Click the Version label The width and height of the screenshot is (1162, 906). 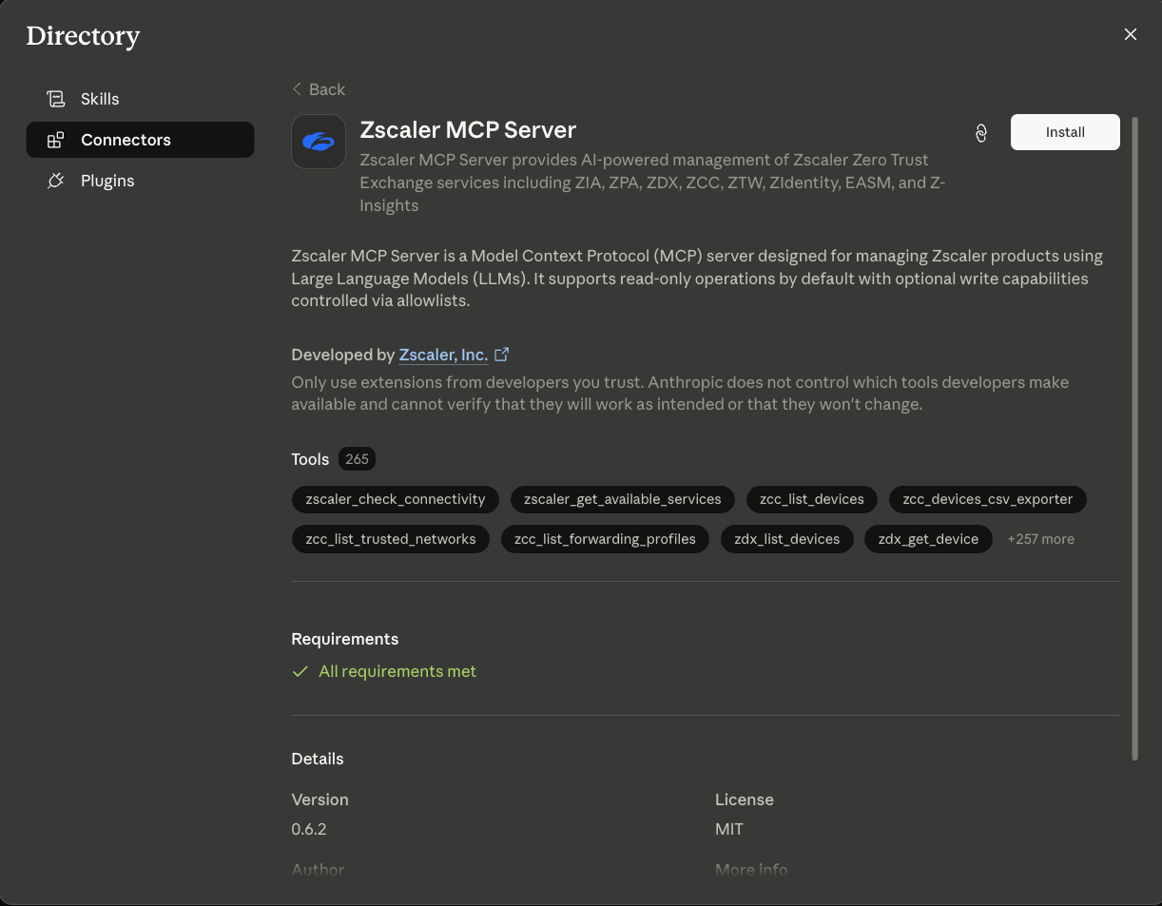pos(320,800)
